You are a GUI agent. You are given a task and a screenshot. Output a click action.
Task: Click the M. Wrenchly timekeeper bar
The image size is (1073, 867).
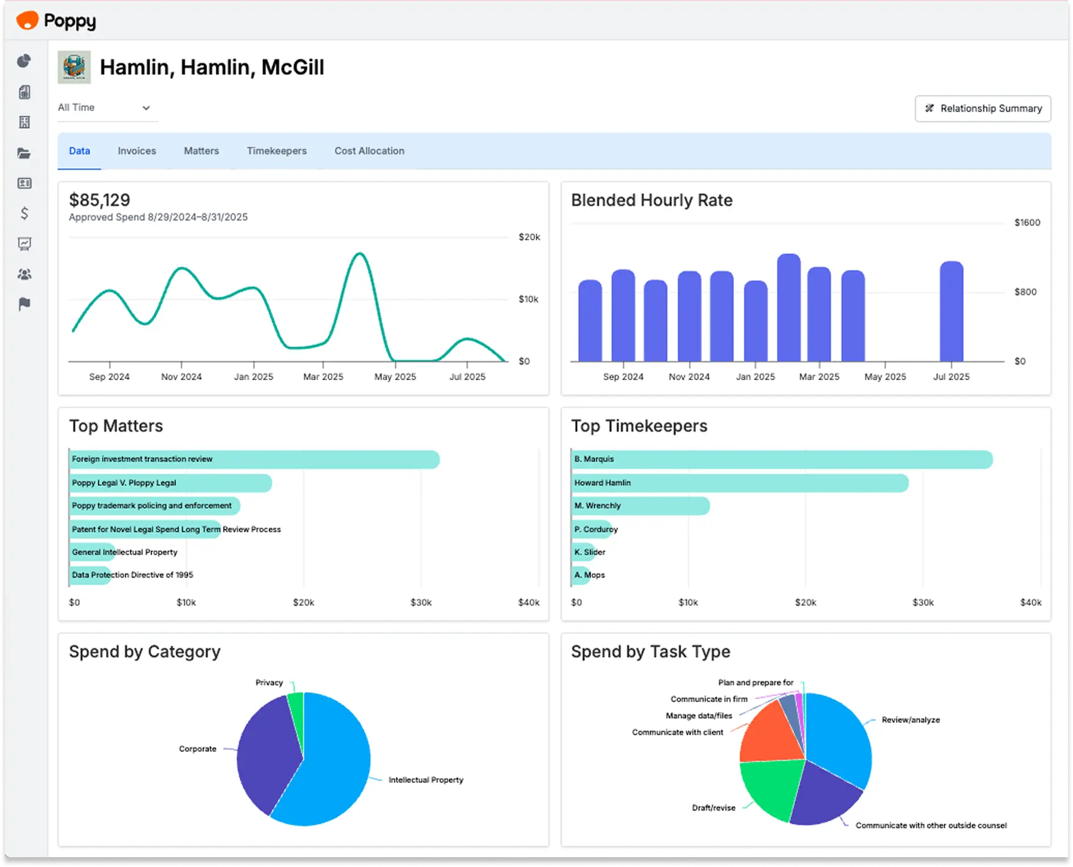click(x=641, y=506)
